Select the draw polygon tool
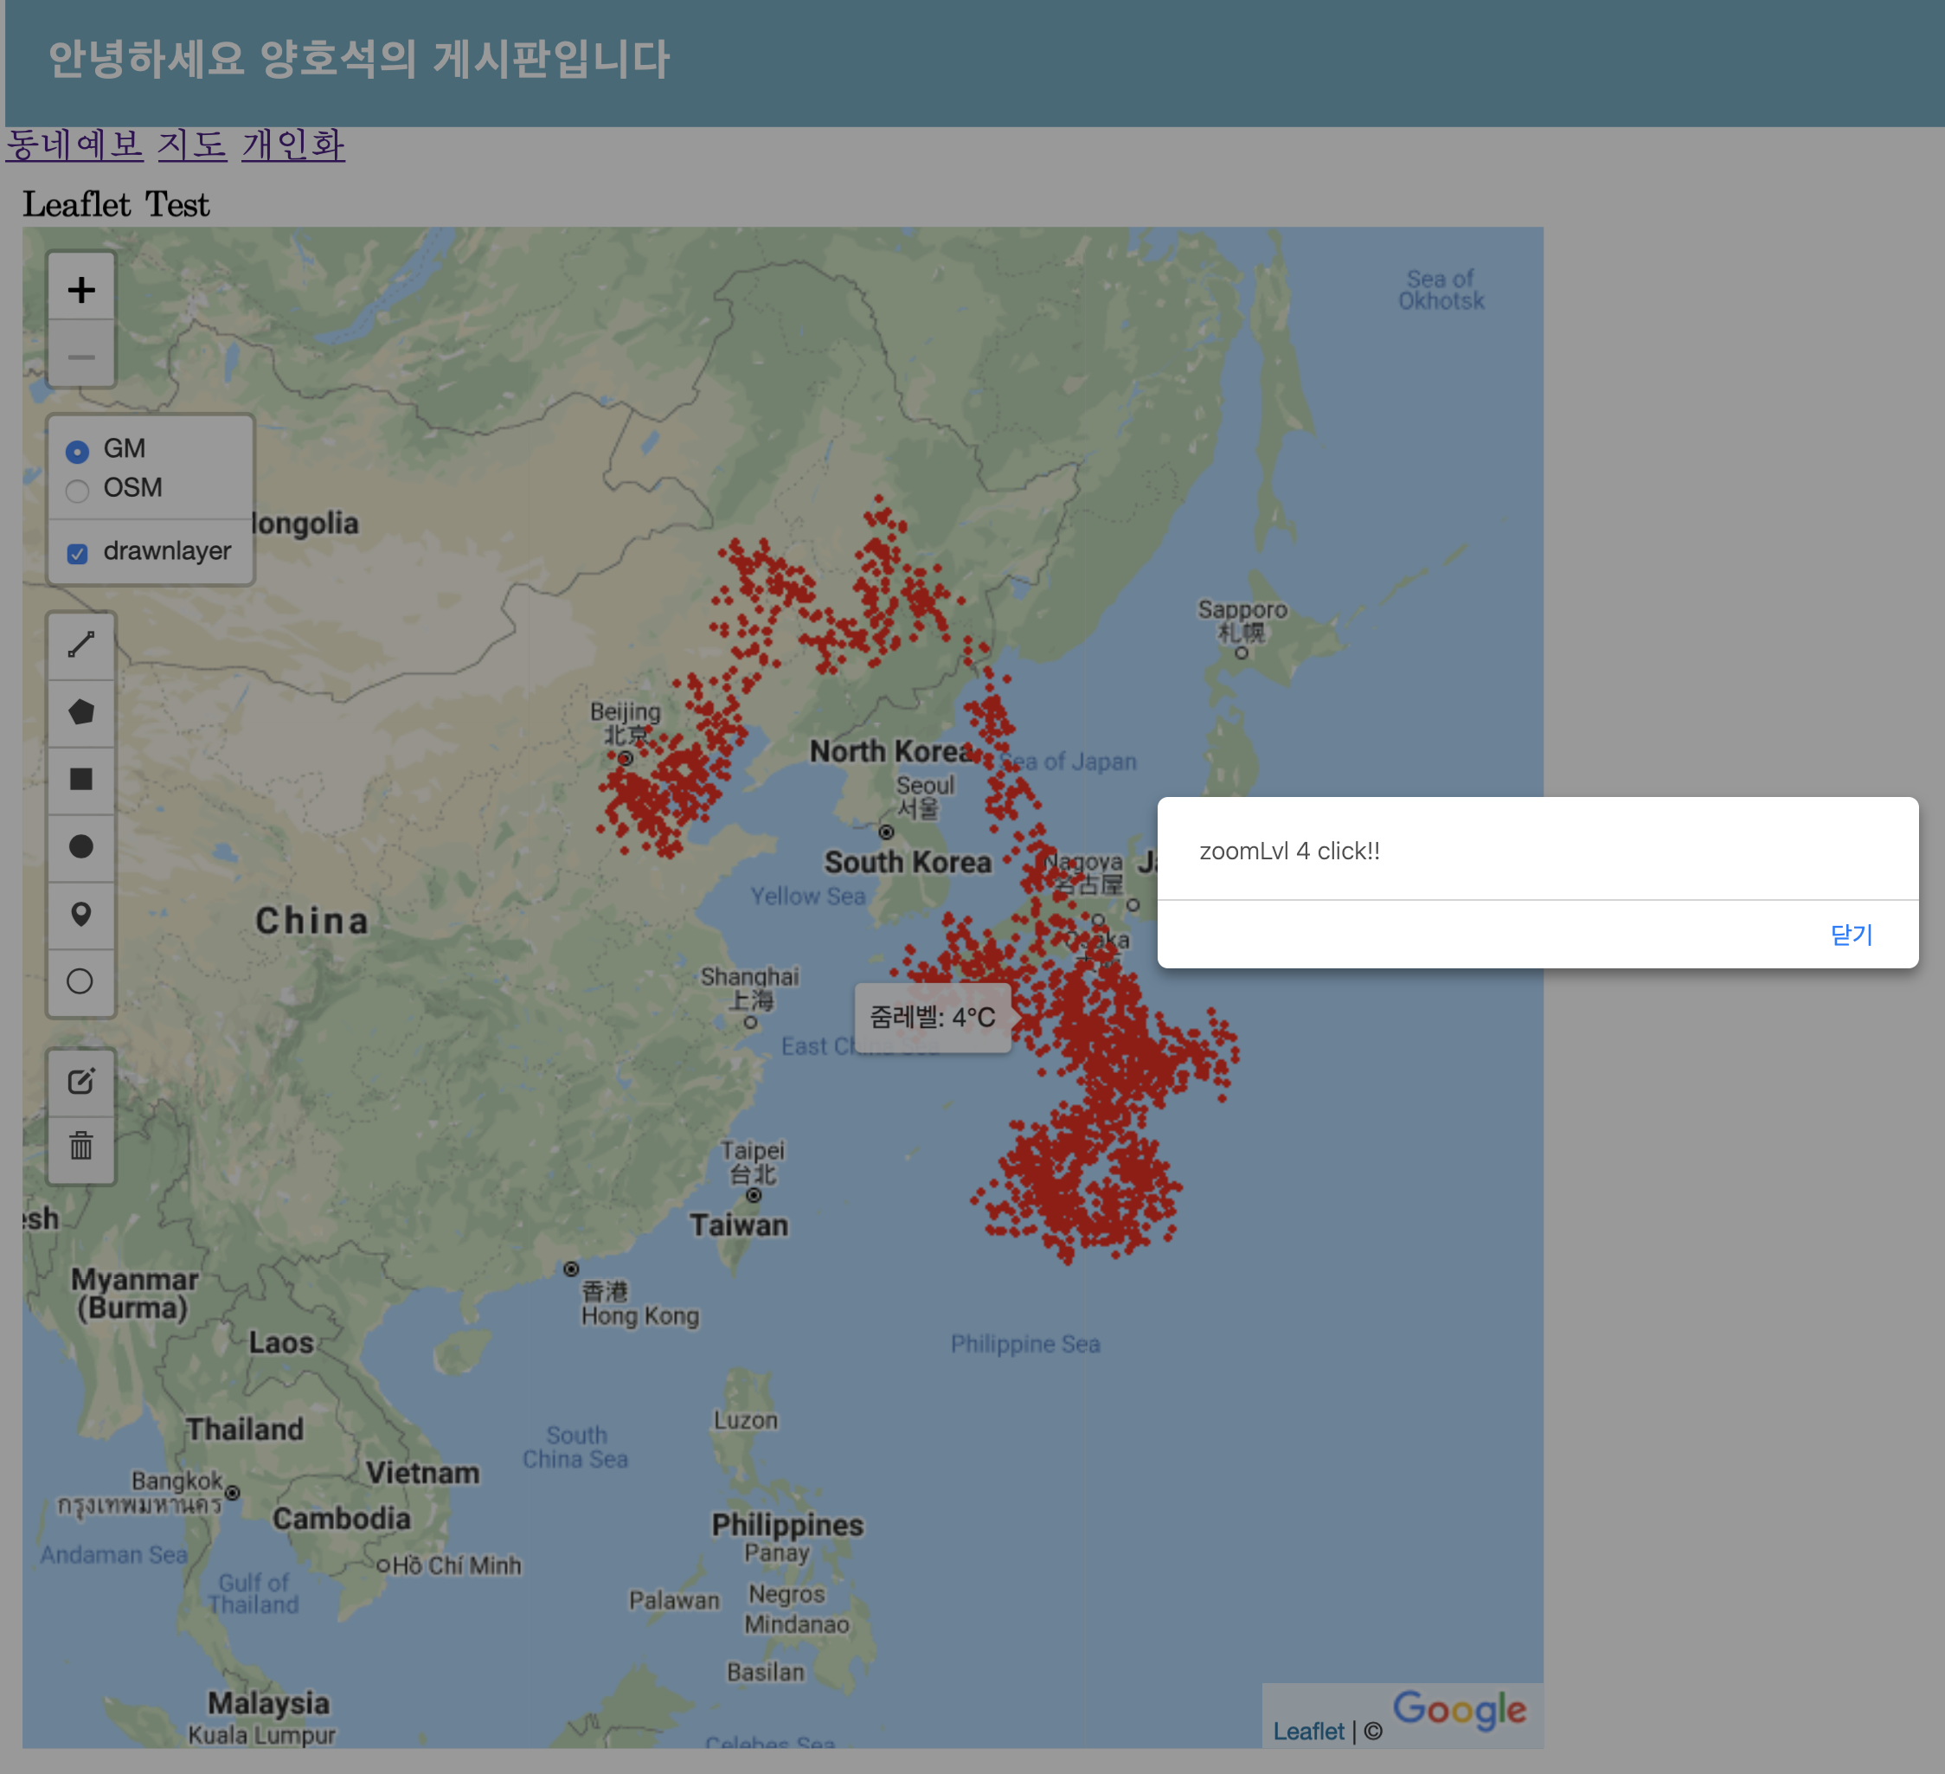The width and height of the screenshot is (1945, 1774). tap(81, 712)
